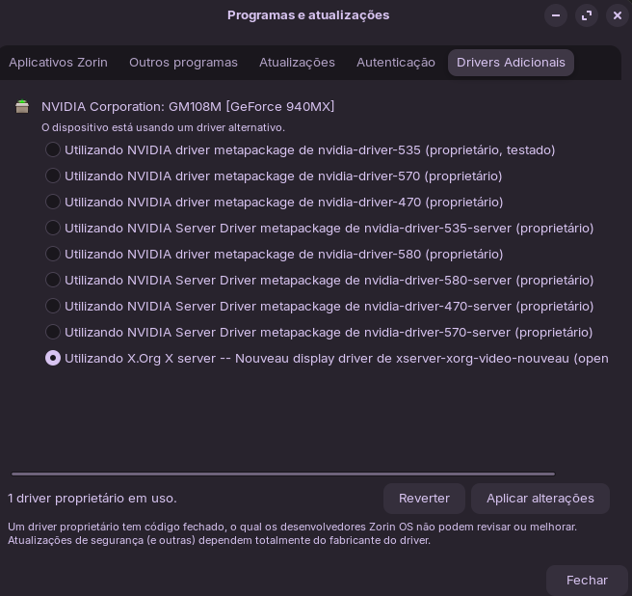Click the NVIDIA graphics card device icon
The height and width of the screenshot is (596, 632).
(x=22, y=107)
